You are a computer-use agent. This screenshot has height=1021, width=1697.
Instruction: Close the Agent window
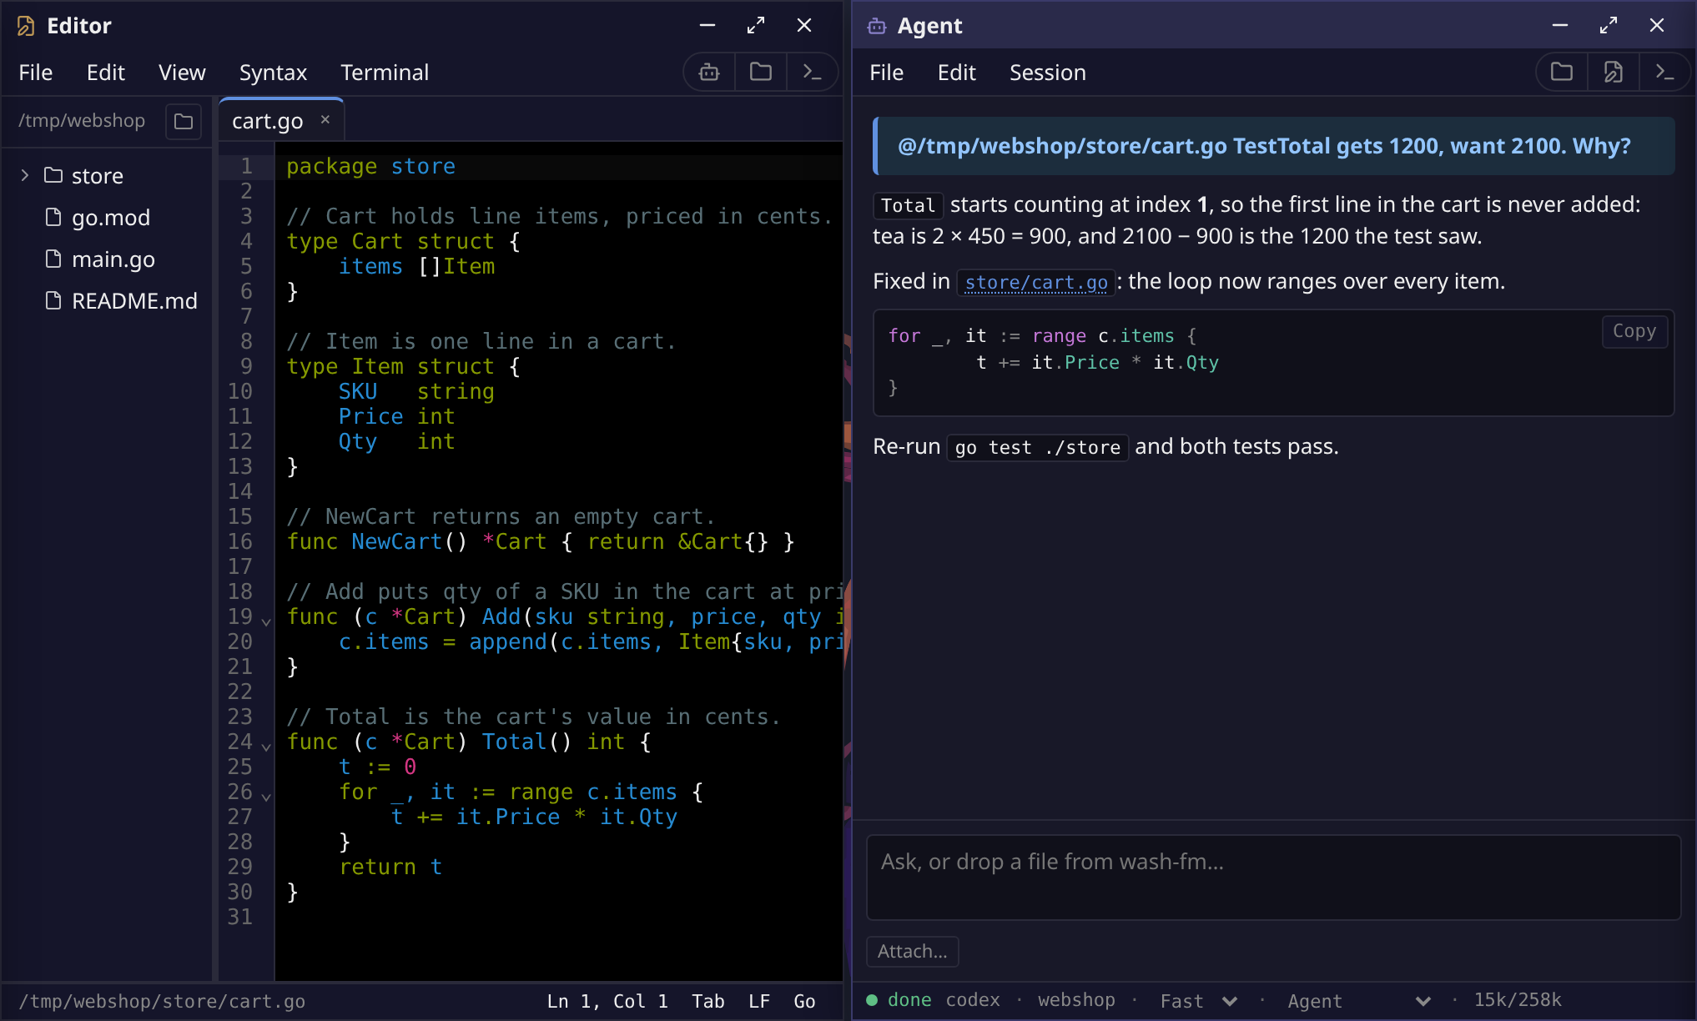point(1657,25)
